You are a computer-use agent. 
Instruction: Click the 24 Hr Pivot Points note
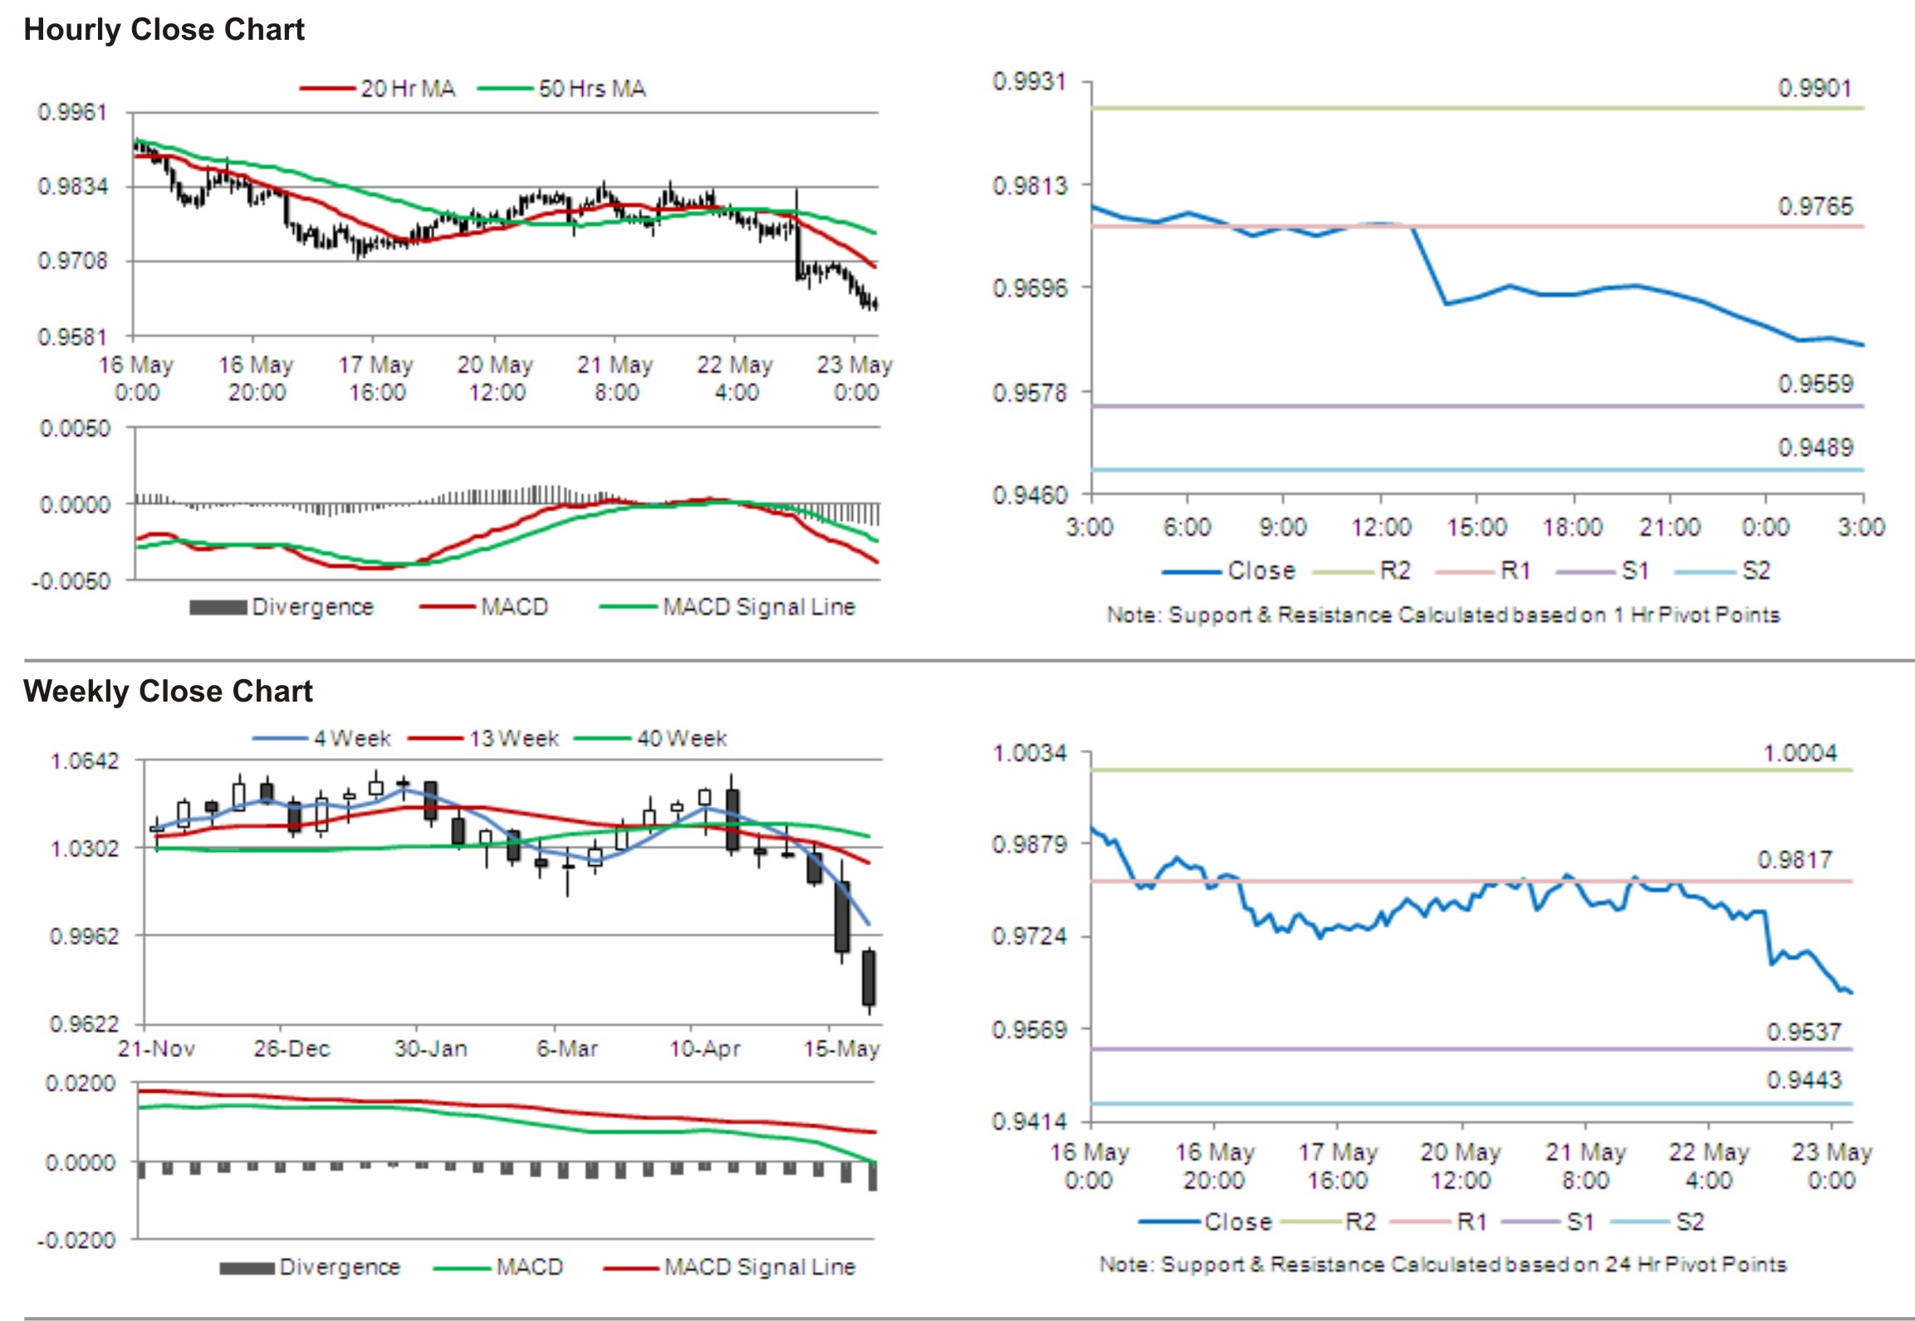1443,1265
